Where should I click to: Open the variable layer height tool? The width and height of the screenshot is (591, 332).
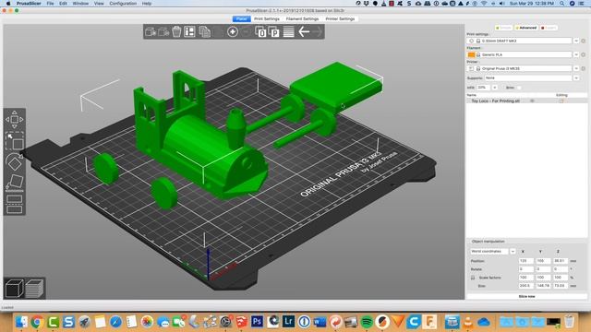289,31
